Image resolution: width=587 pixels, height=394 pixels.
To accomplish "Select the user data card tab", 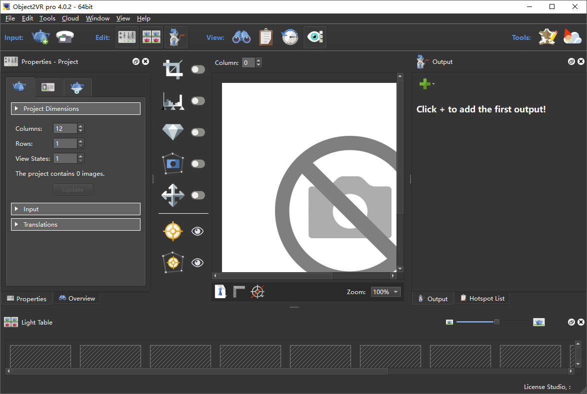I will pyautogui.click(x=48, y=87).
